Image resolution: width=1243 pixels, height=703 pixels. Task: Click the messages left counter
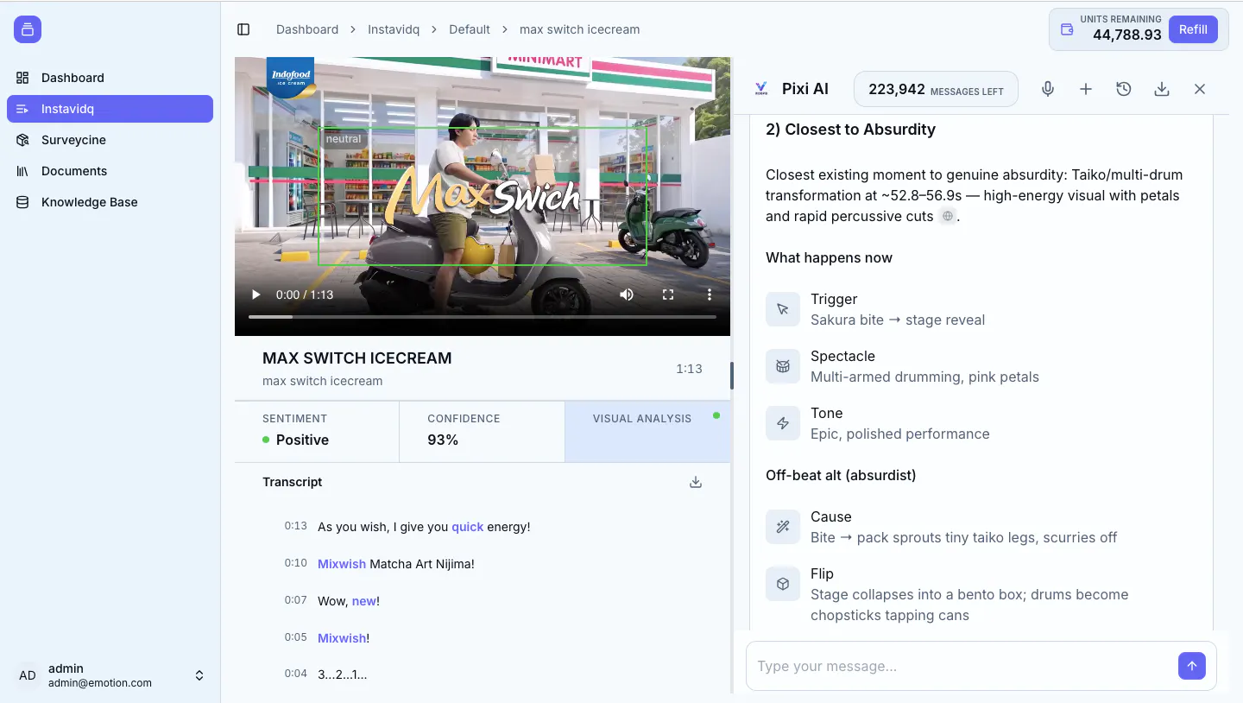coord(936,90)
